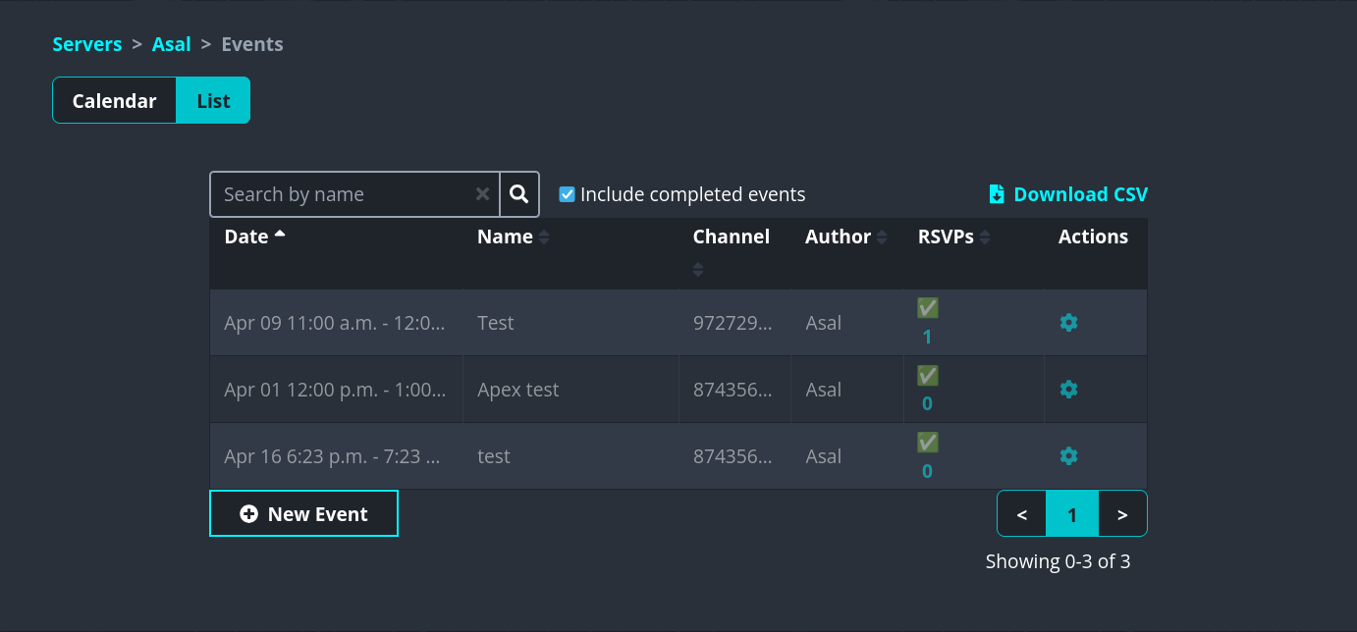The image size is (1357, 632).
Task: Go to the next page with the > button
Action: tap(1122, 513)
